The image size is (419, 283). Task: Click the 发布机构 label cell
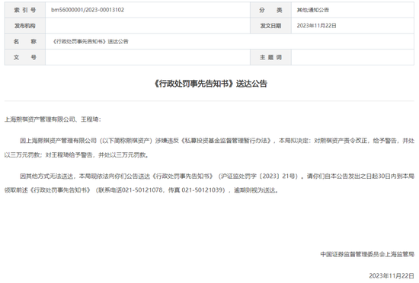25,26
